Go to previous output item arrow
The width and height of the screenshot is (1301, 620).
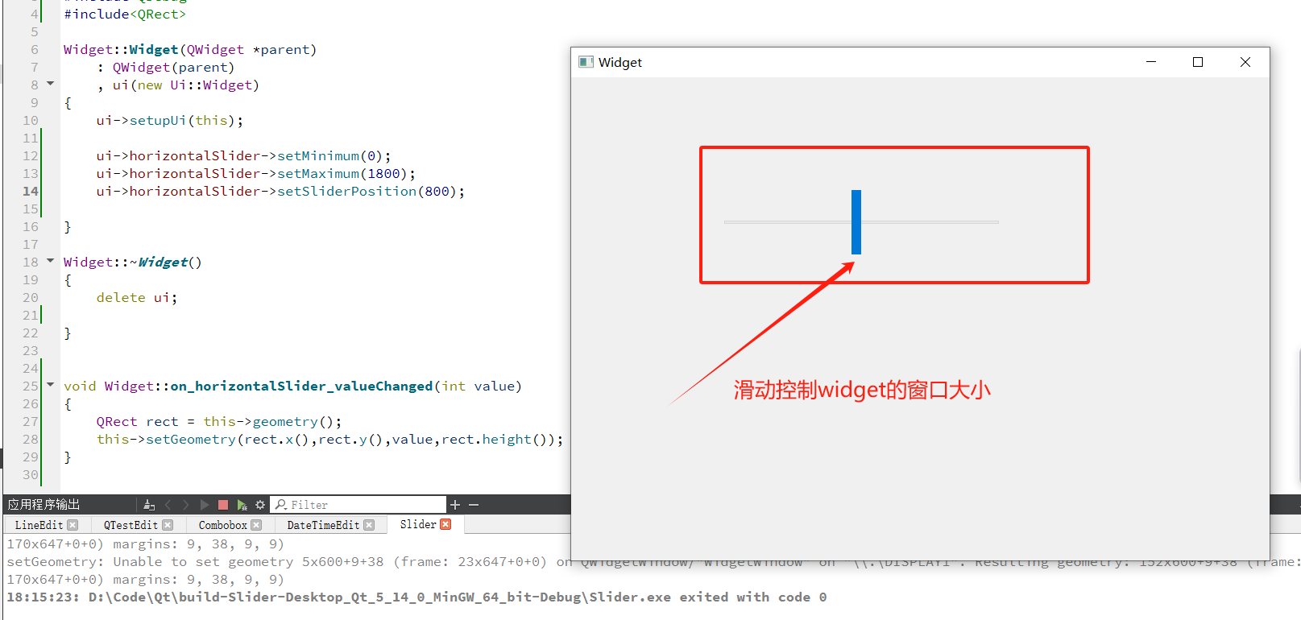pos(168,505)
